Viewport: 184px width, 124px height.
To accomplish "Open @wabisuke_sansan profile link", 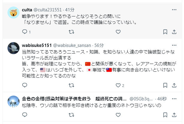I will point(71,45).
